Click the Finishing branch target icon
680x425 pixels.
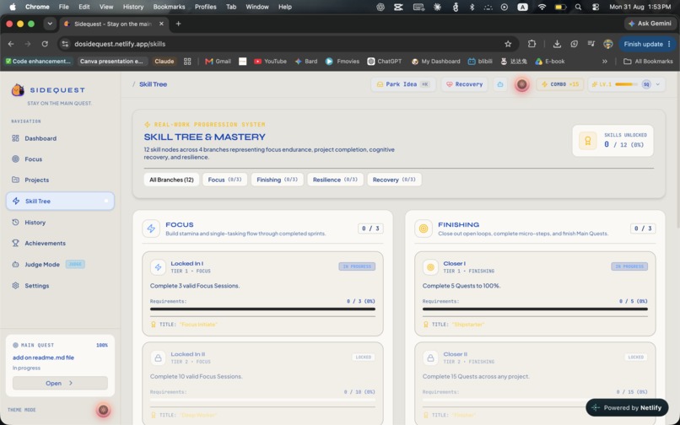tap(424, 229)
